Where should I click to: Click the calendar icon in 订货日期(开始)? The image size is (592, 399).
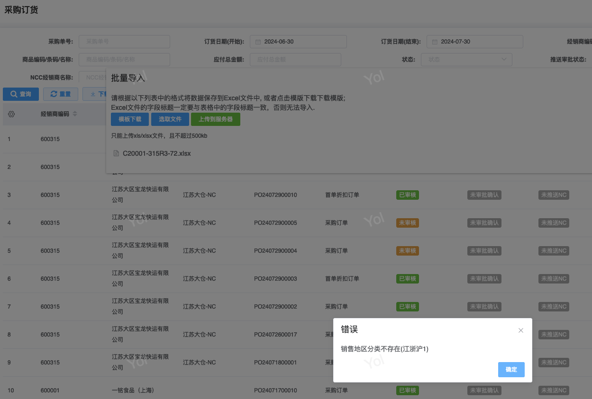258,42
